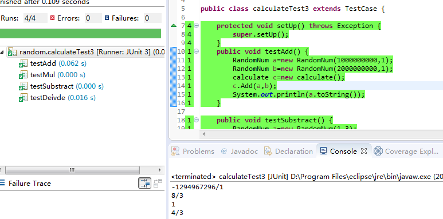Screen dimensions: 443x219
Task: Fold the testSubstract method at line 18
Action: [x=196, y=120]
